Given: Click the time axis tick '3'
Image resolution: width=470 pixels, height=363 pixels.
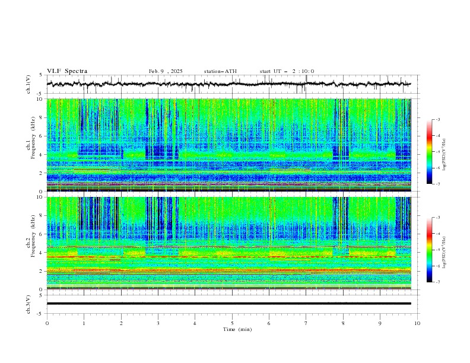Looking at the screenshot, I should 158,323.
